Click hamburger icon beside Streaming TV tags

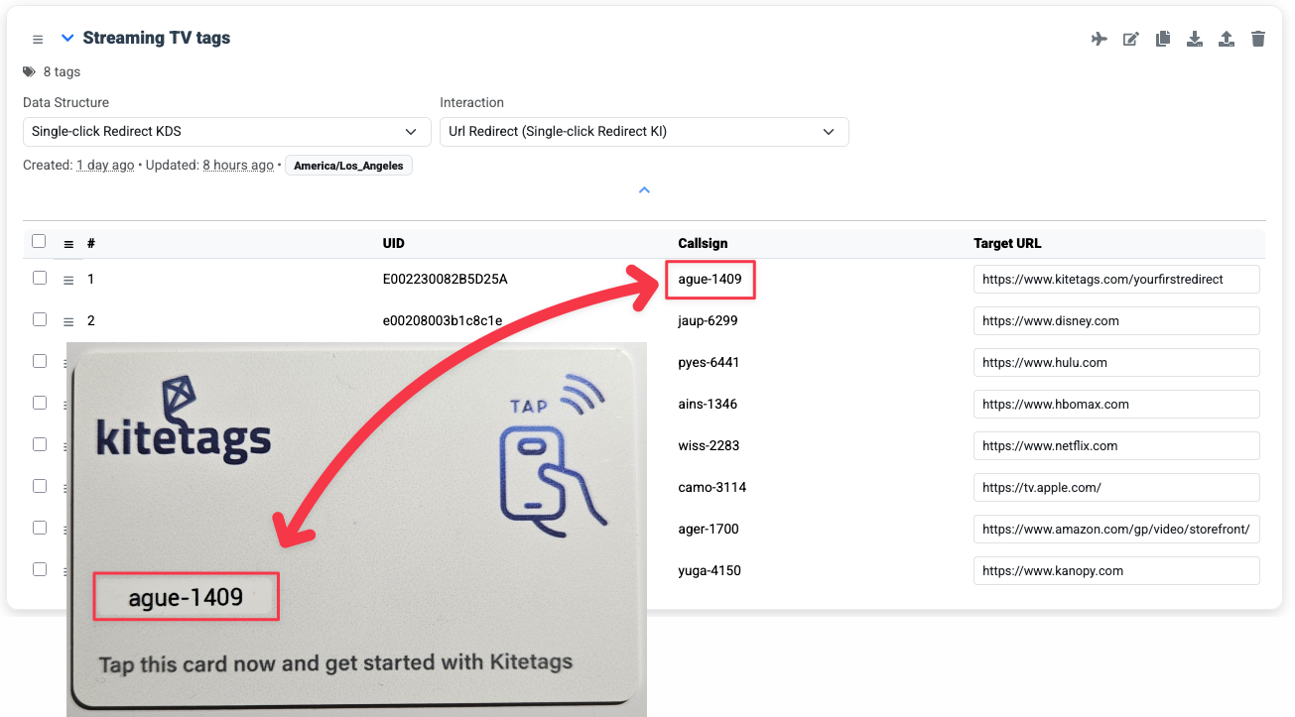tap(38, 39)
